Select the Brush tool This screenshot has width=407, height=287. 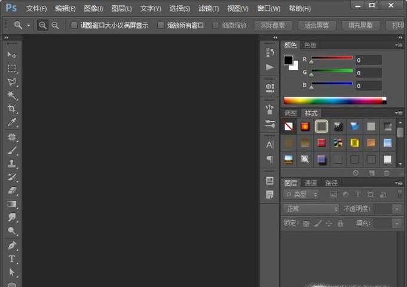coord(12,150)
